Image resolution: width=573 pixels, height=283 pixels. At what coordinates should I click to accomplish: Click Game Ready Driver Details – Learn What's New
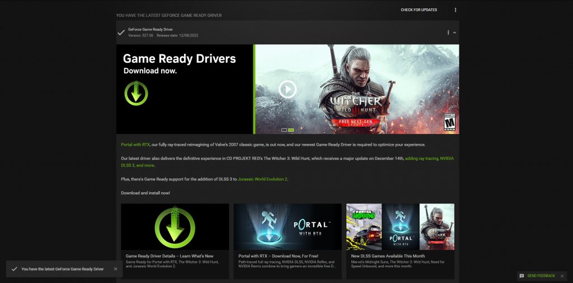170,256
